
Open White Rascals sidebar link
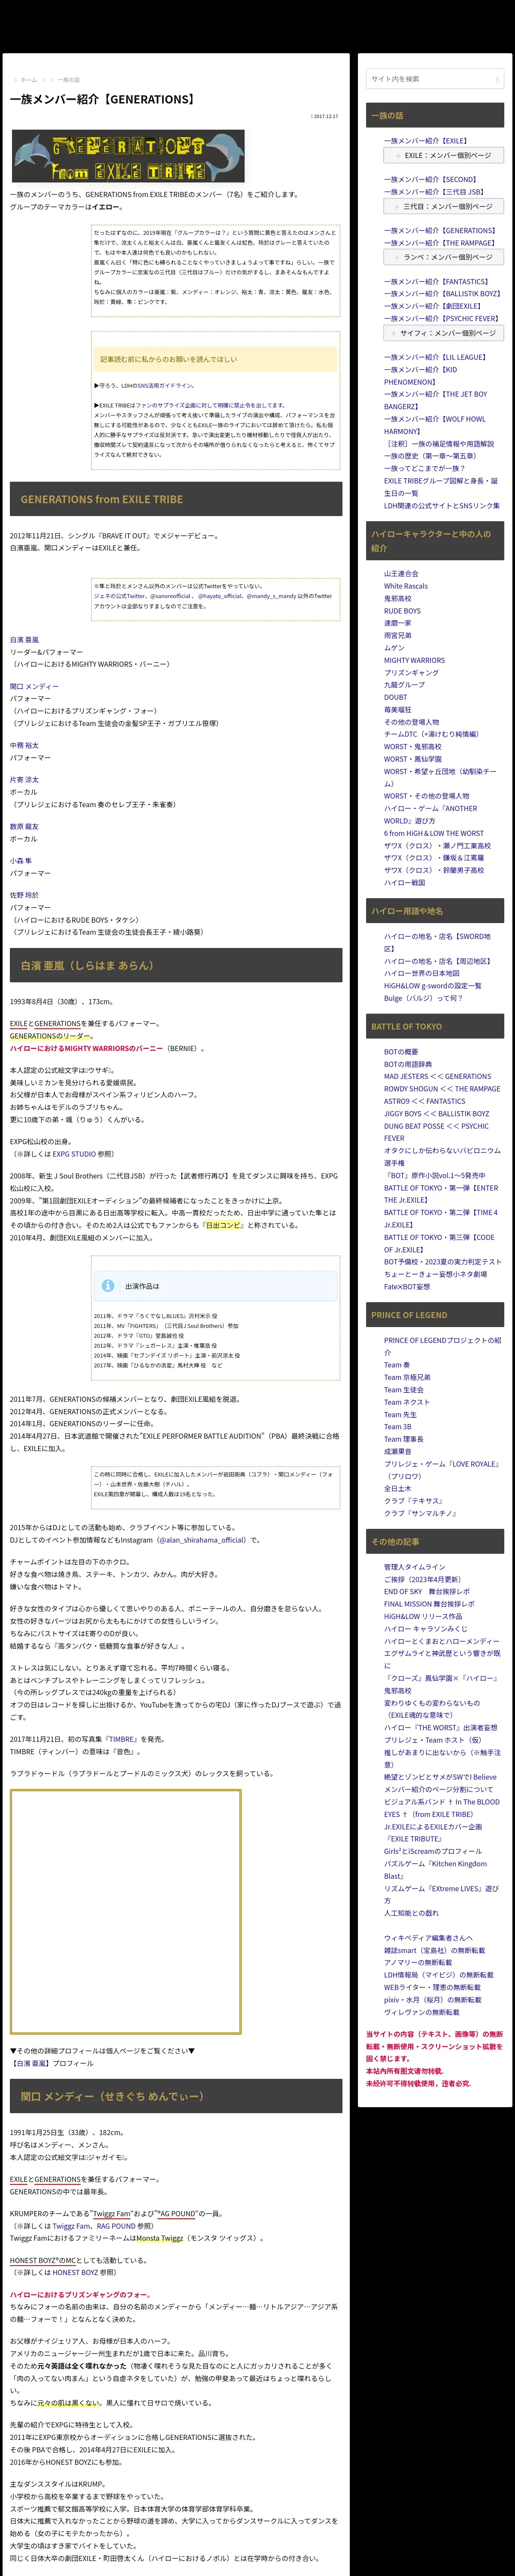(x=406, y=587)
